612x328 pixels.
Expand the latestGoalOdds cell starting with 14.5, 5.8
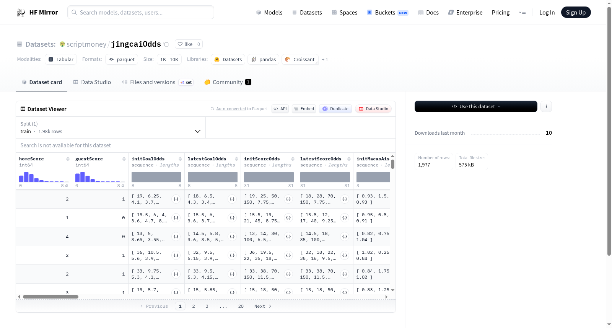click(232, 237)
